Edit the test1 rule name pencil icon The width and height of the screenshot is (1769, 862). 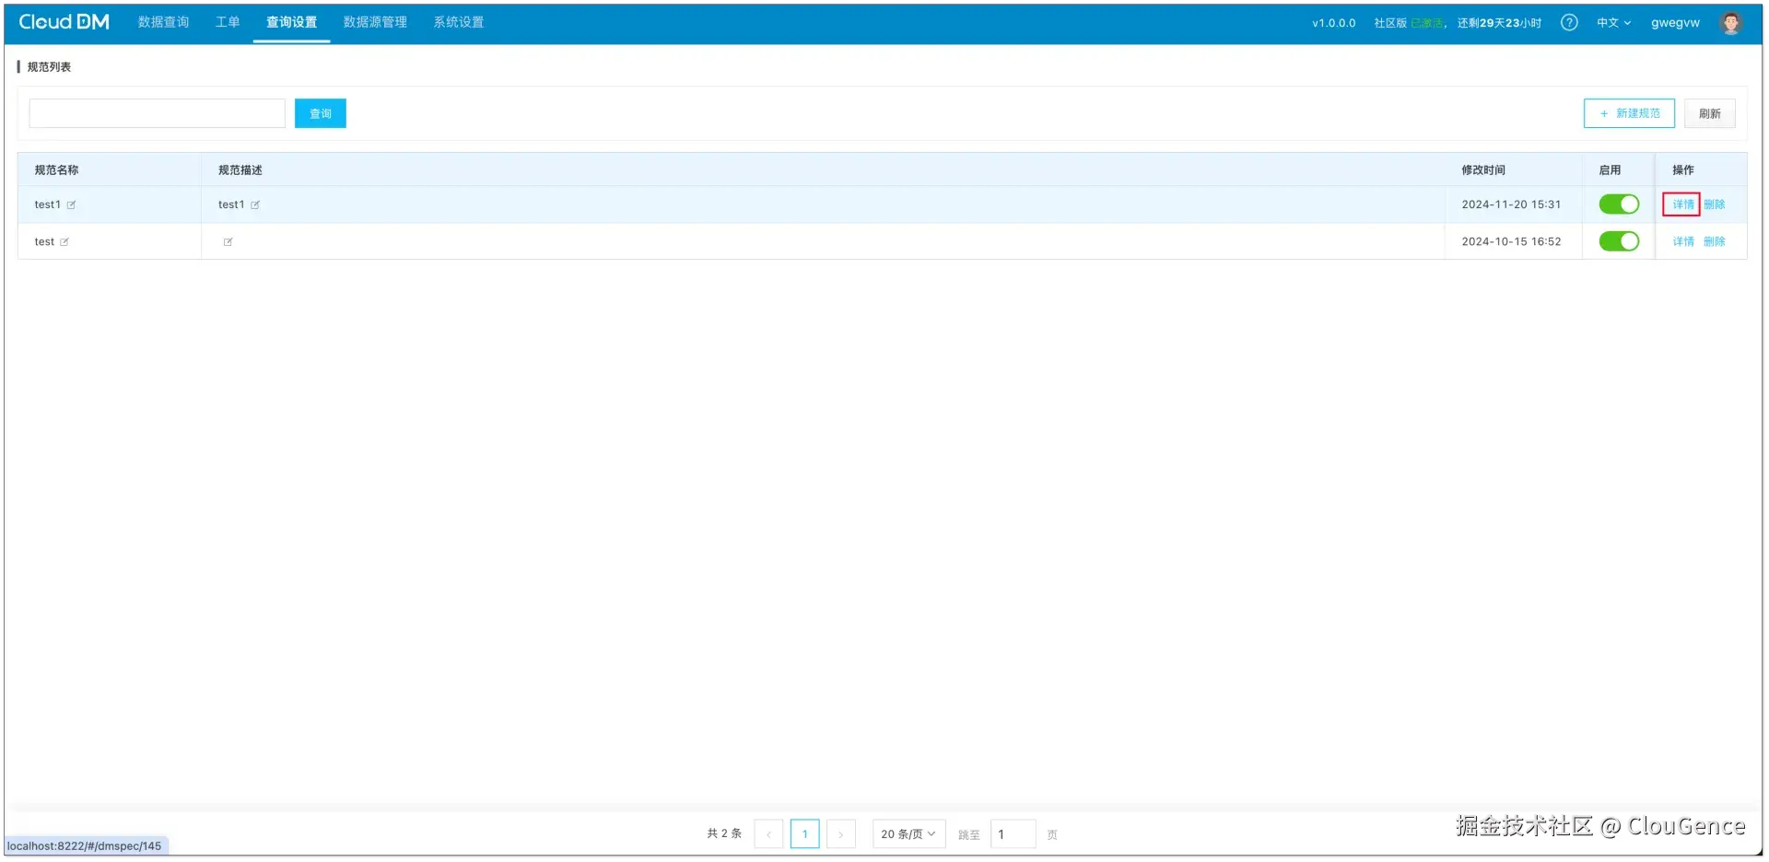[x=71, y=205]
